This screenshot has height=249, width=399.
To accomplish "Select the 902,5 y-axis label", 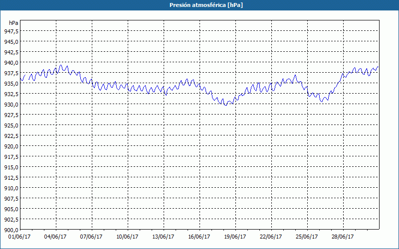I will pyautogui.click(x=11, y=219).
